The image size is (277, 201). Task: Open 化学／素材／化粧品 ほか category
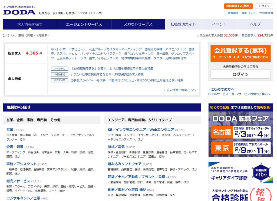click(127, 190)
